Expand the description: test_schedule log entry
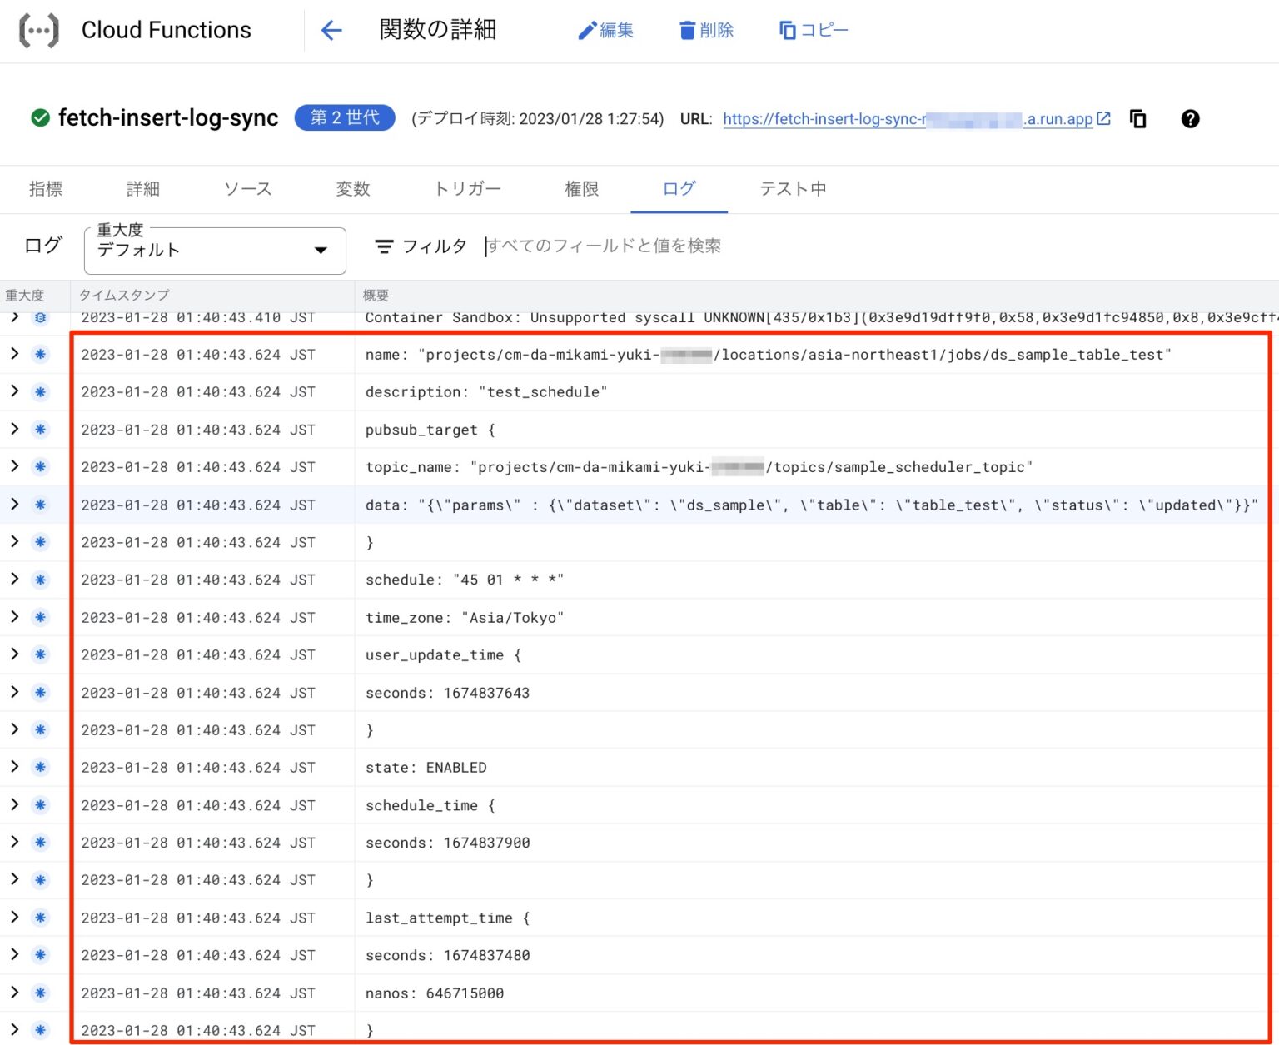Image resolution: width=1279 pixels, height=1045 pixels. [13, 391]
